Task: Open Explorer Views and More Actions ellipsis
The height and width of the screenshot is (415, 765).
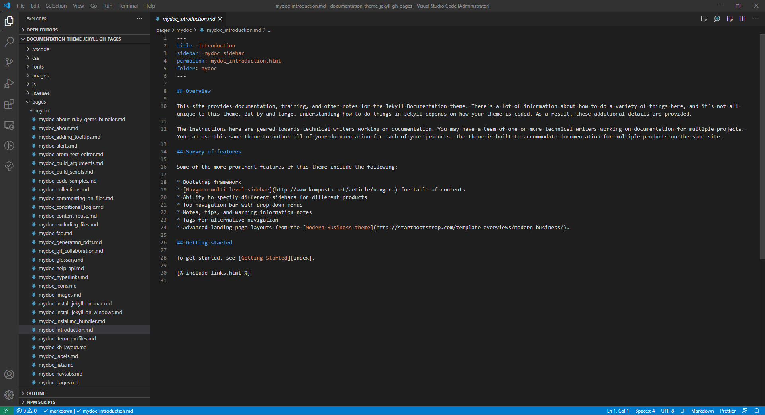Action: tap(139, 18)
